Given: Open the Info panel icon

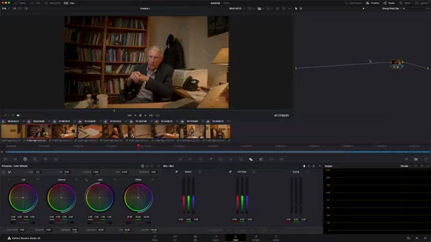Looking at the screenshot, I should click(x=426, y=159).
